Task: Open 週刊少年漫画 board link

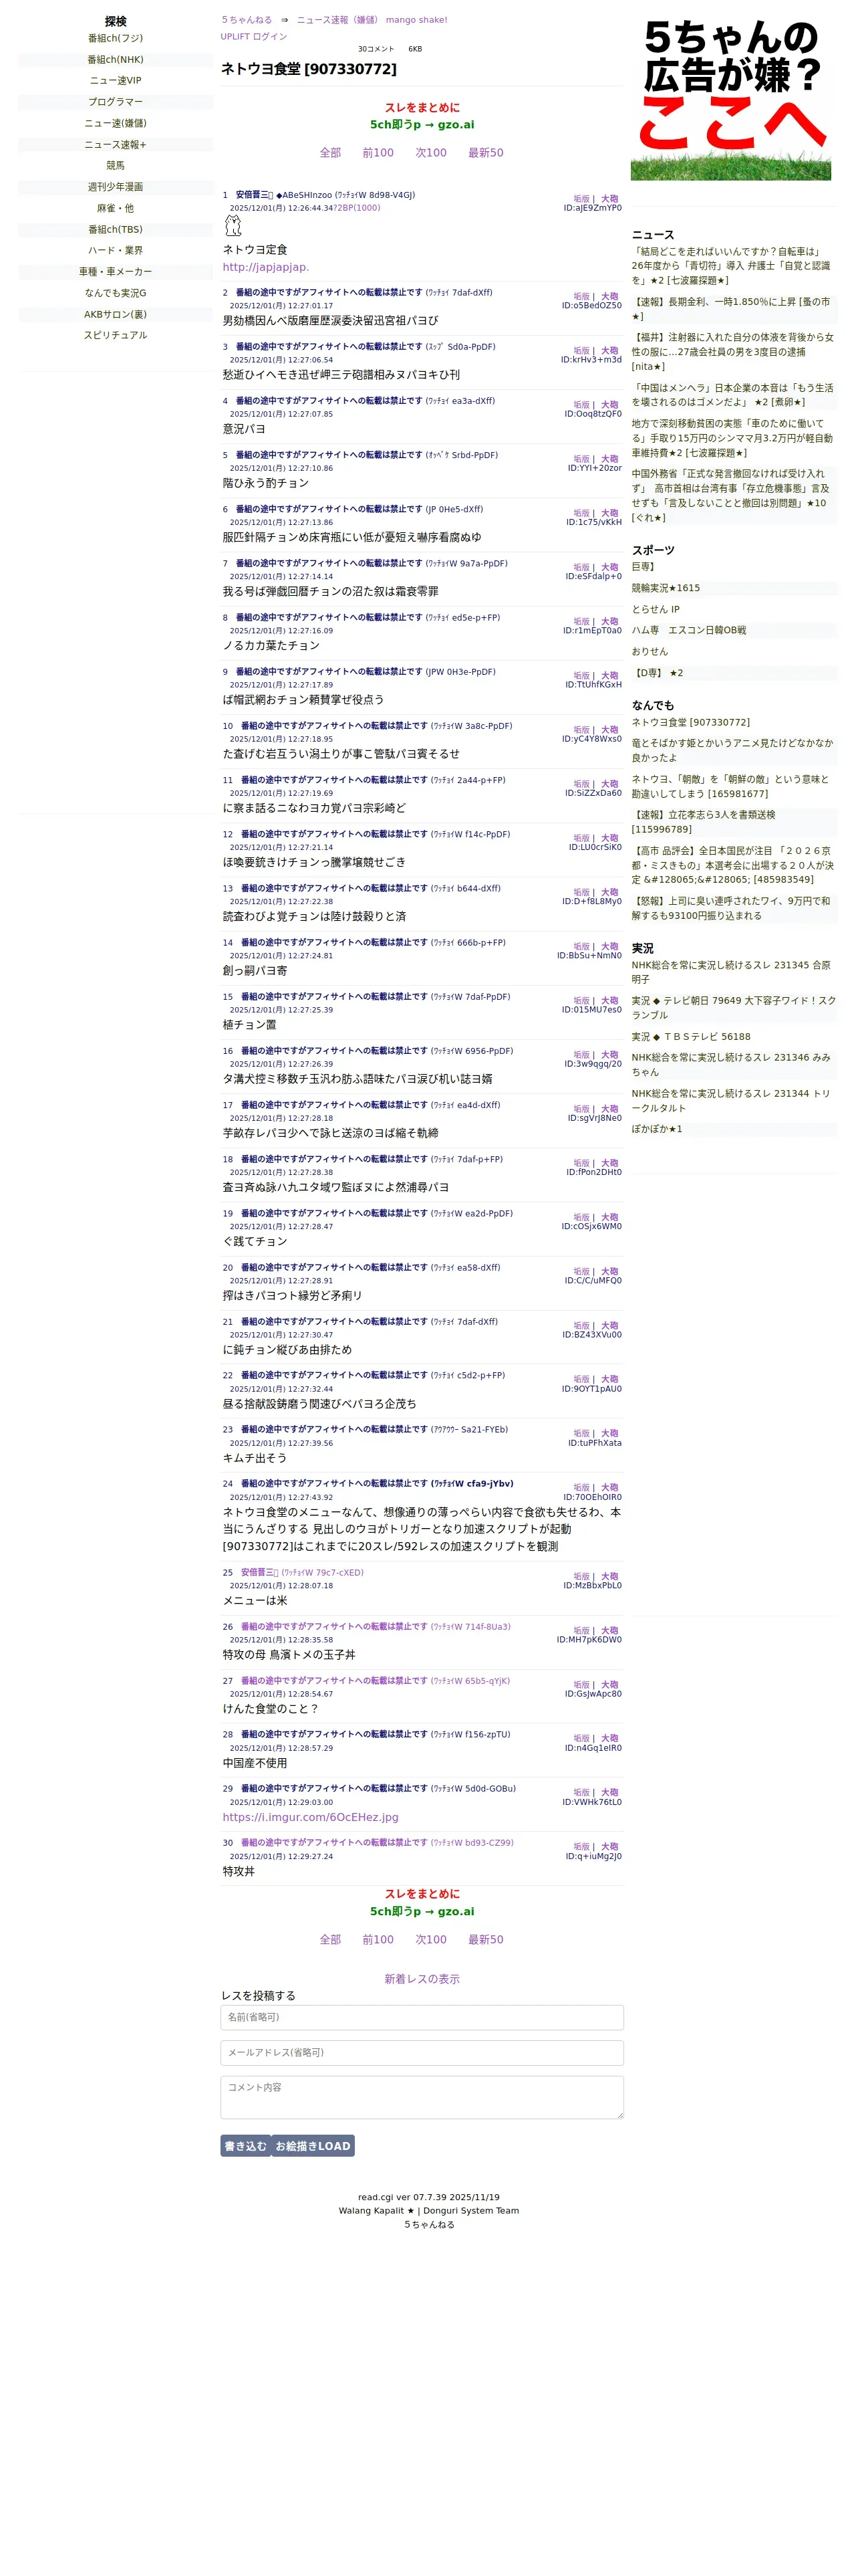Action: pyautogui.click(x=115, y=187)
